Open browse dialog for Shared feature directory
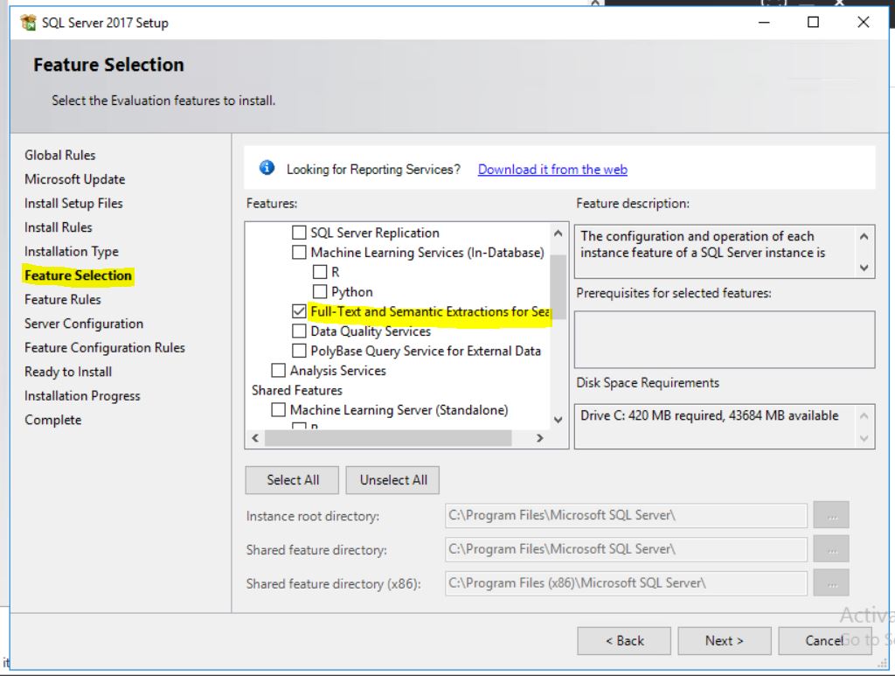Image resolution: width=895 pixels, height=676 pixels. pos(830,548)
